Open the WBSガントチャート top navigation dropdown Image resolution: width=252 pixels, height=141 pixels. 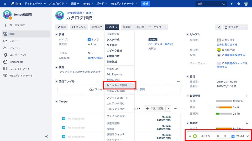pyautogui.click(x=124, y=4)
